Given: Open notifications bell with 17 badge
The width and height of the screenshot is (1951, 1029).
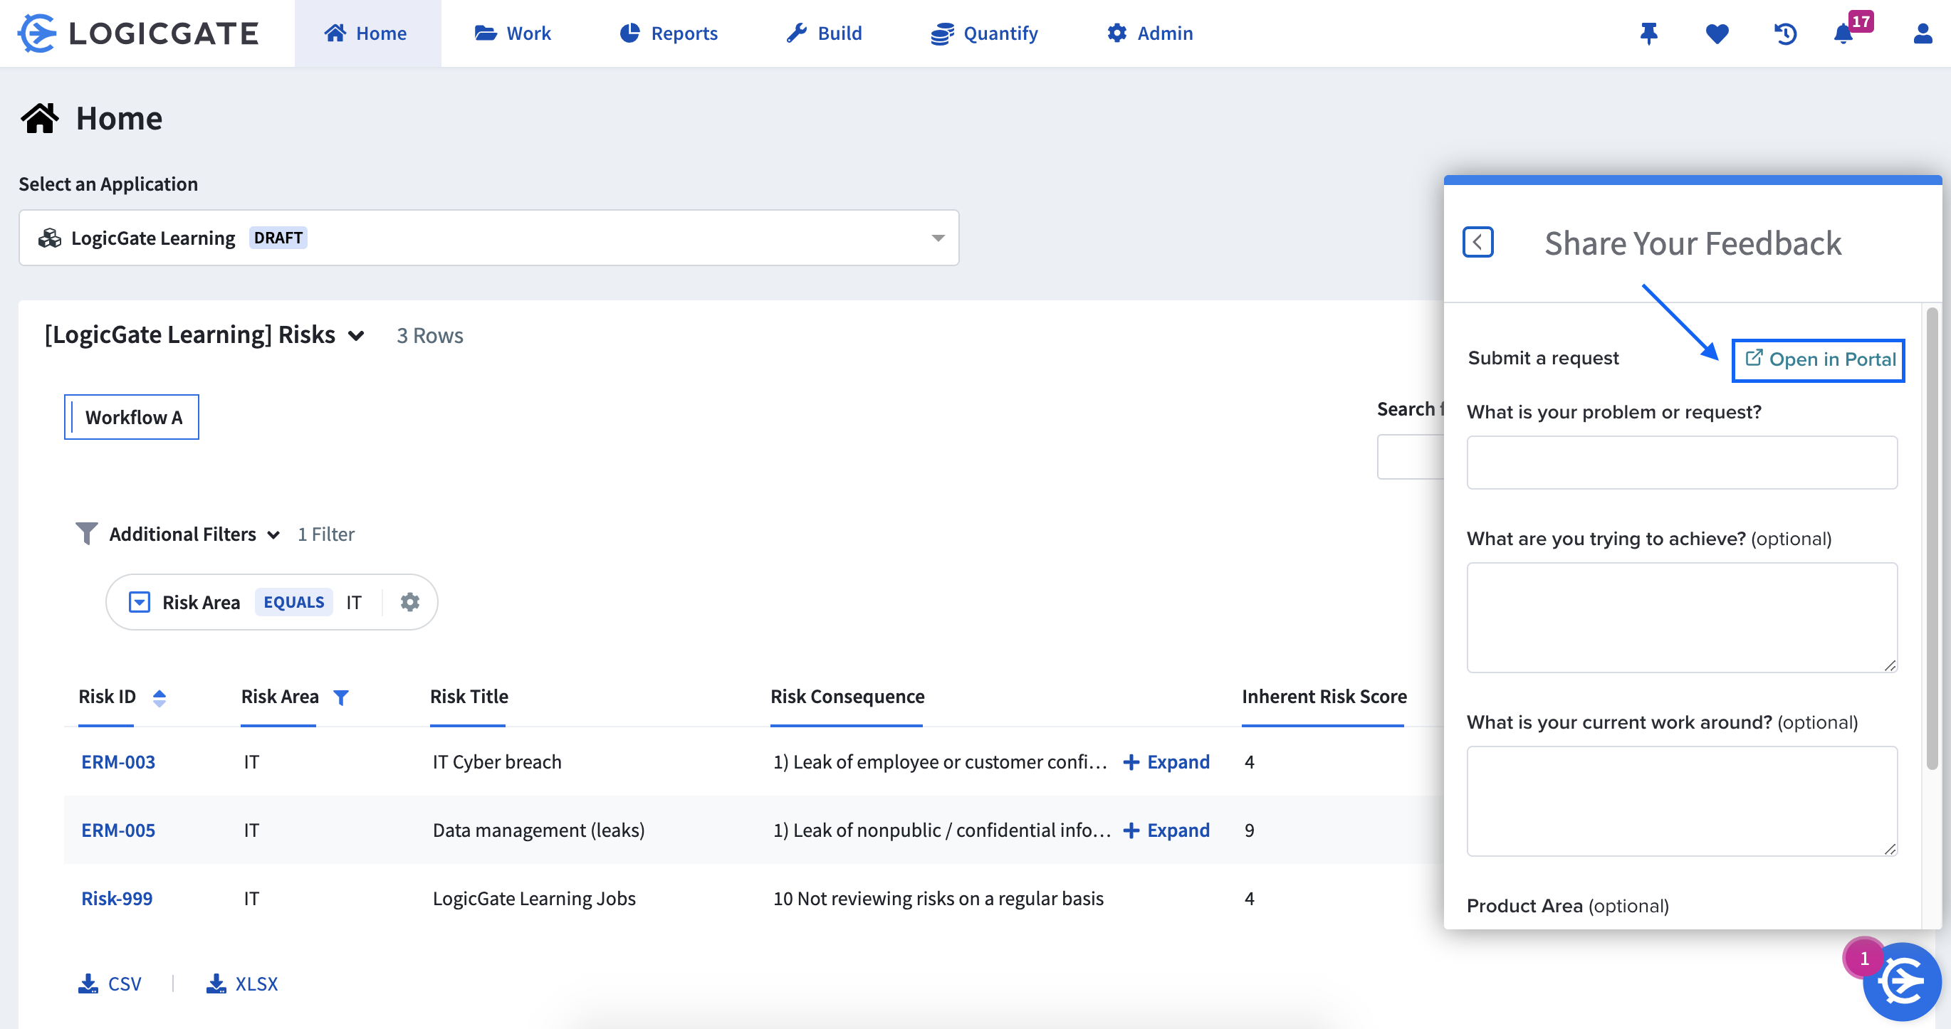Looking at the screenshot, I should point(1845,33).
